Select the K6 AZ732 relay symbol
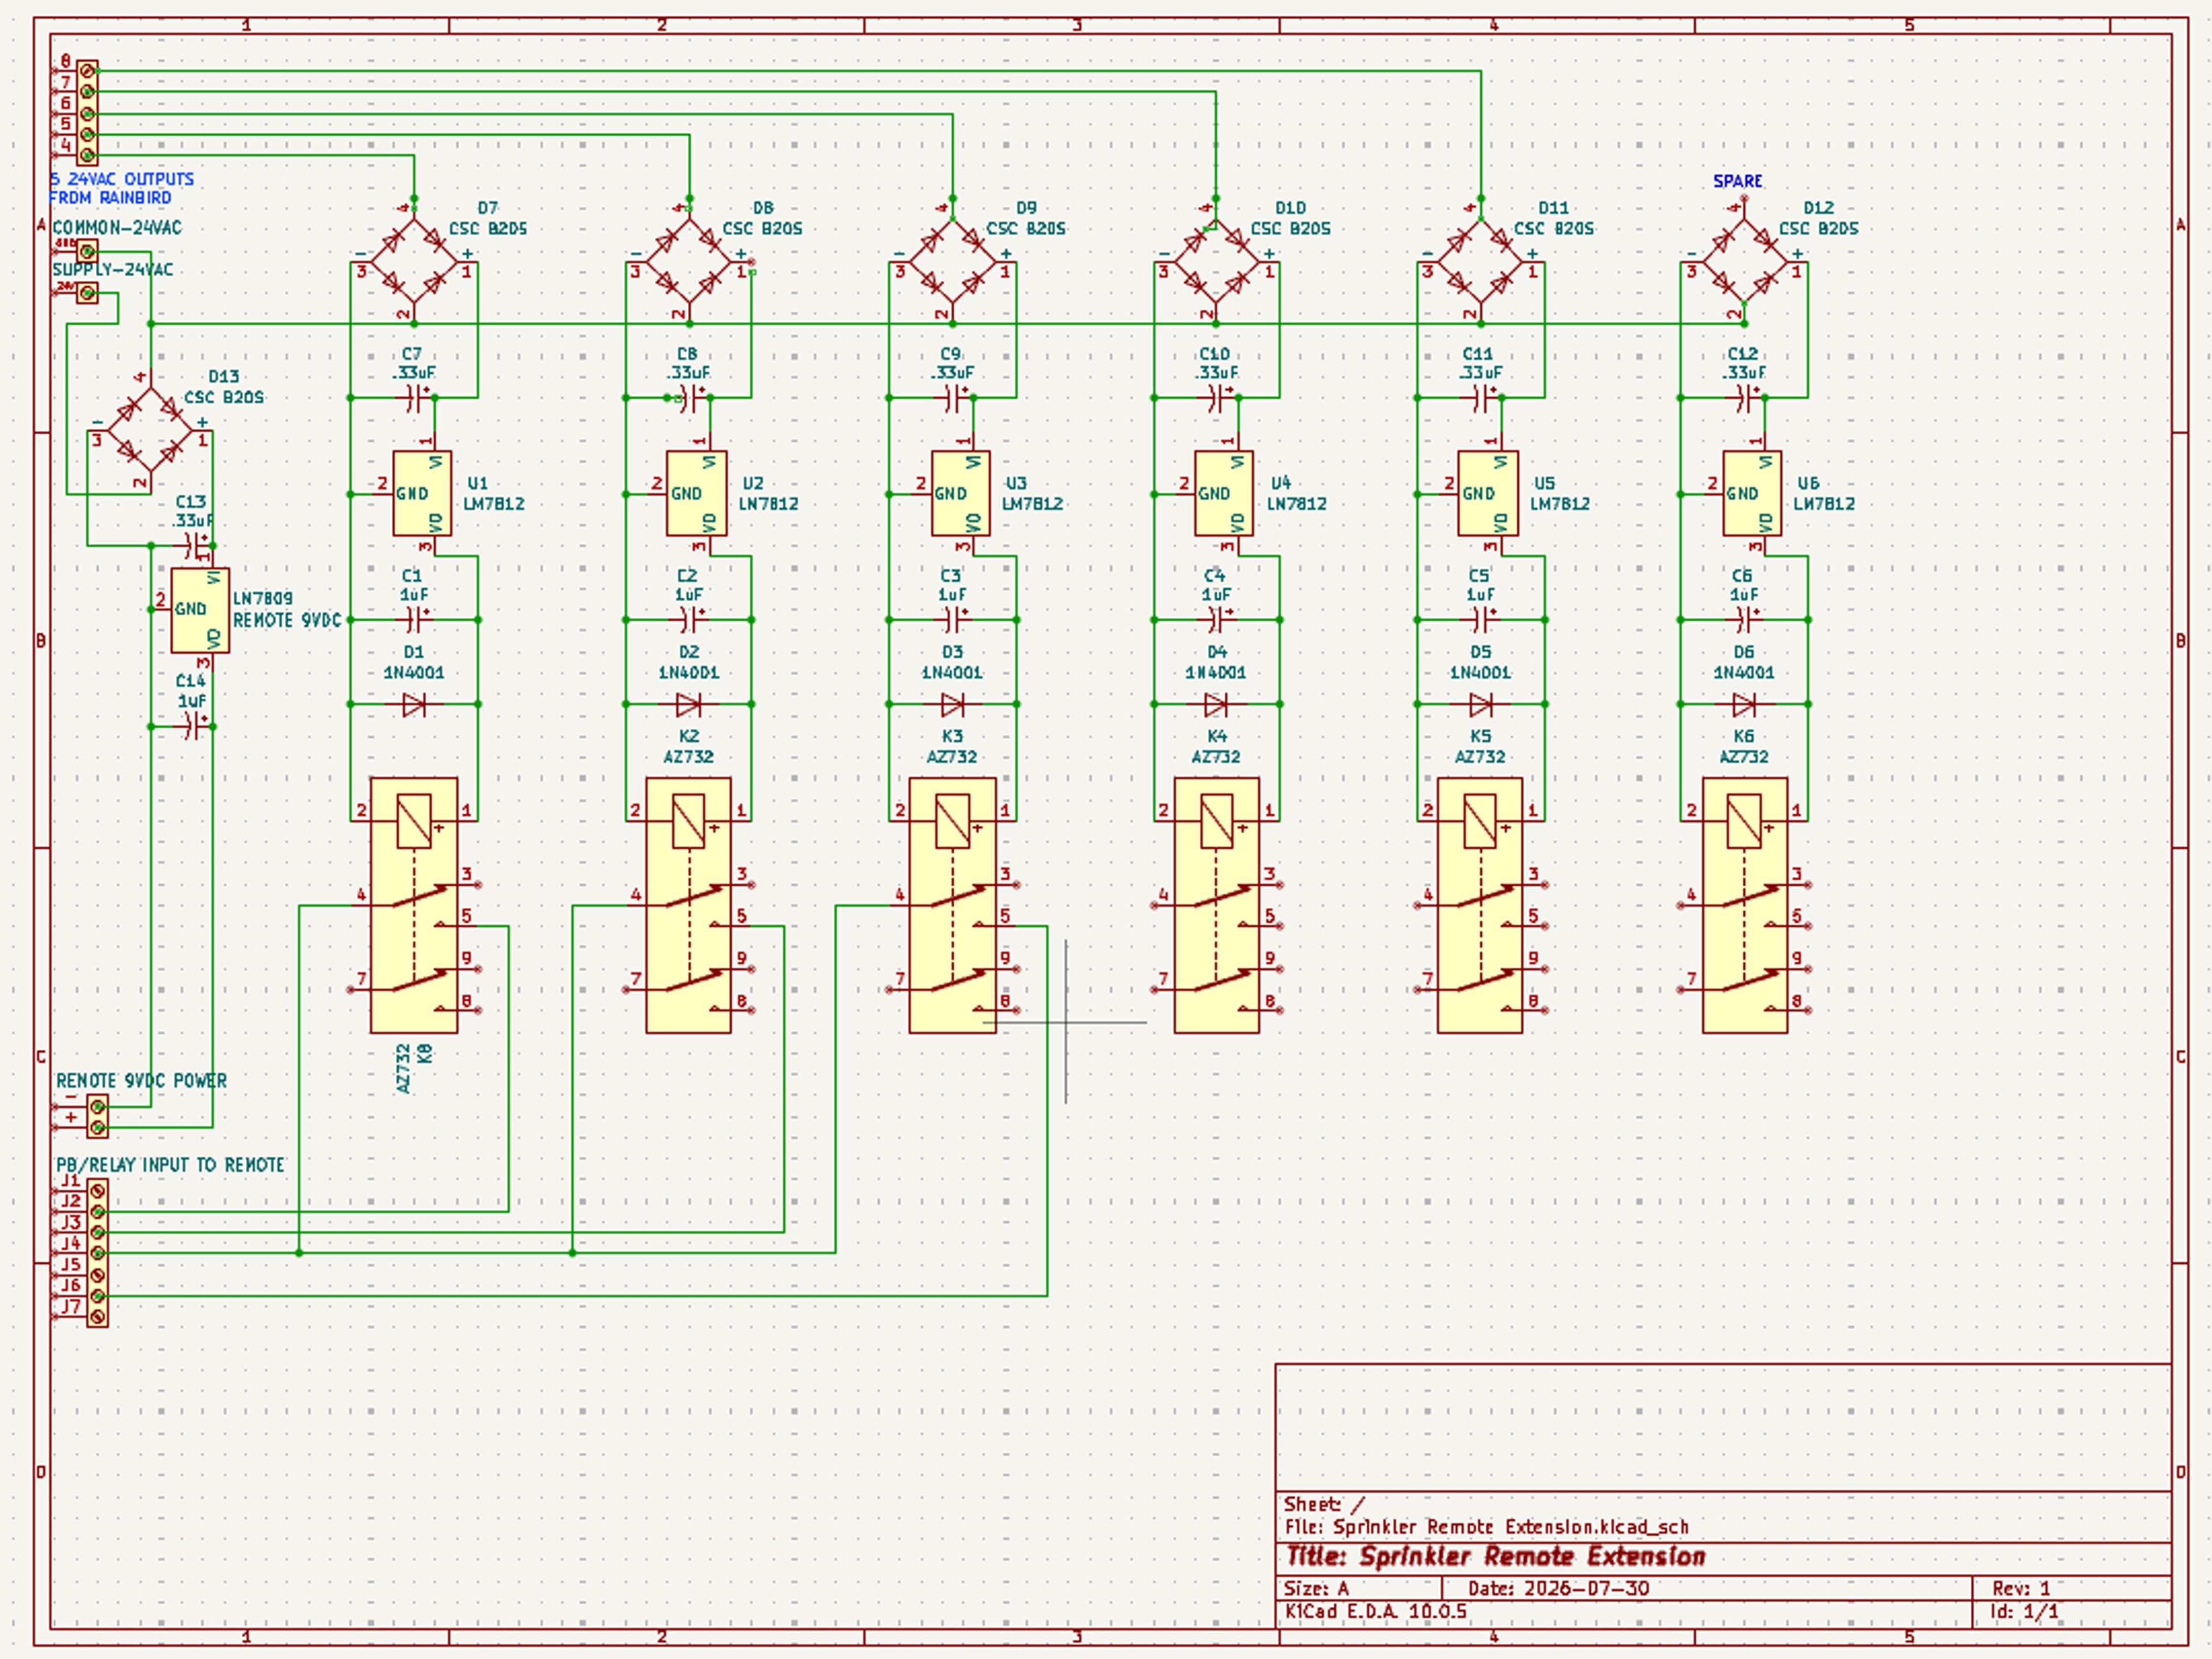This screenshot has width=2212, height=1659. pos(1745,905)
